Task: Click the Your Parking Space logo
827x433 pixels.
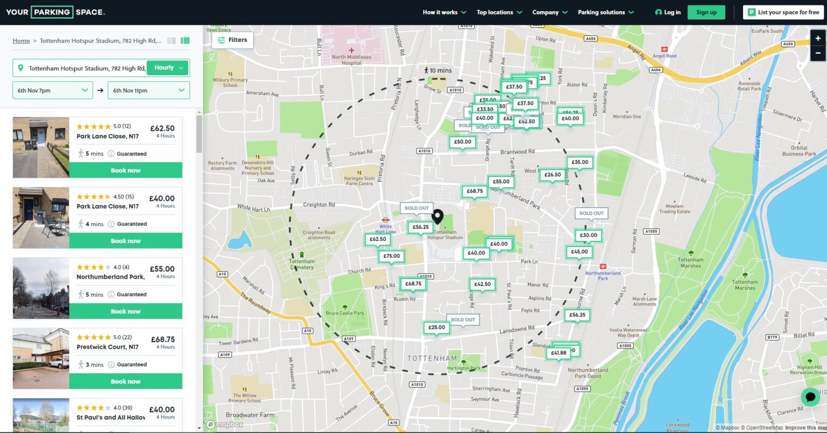Action: coord(54,11)
